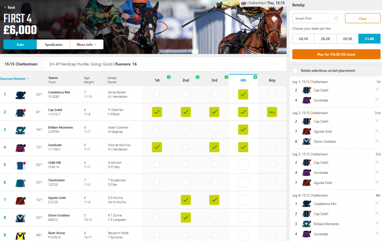Remove Agusta Gold from Leg 3

click(x=376, y=182)
